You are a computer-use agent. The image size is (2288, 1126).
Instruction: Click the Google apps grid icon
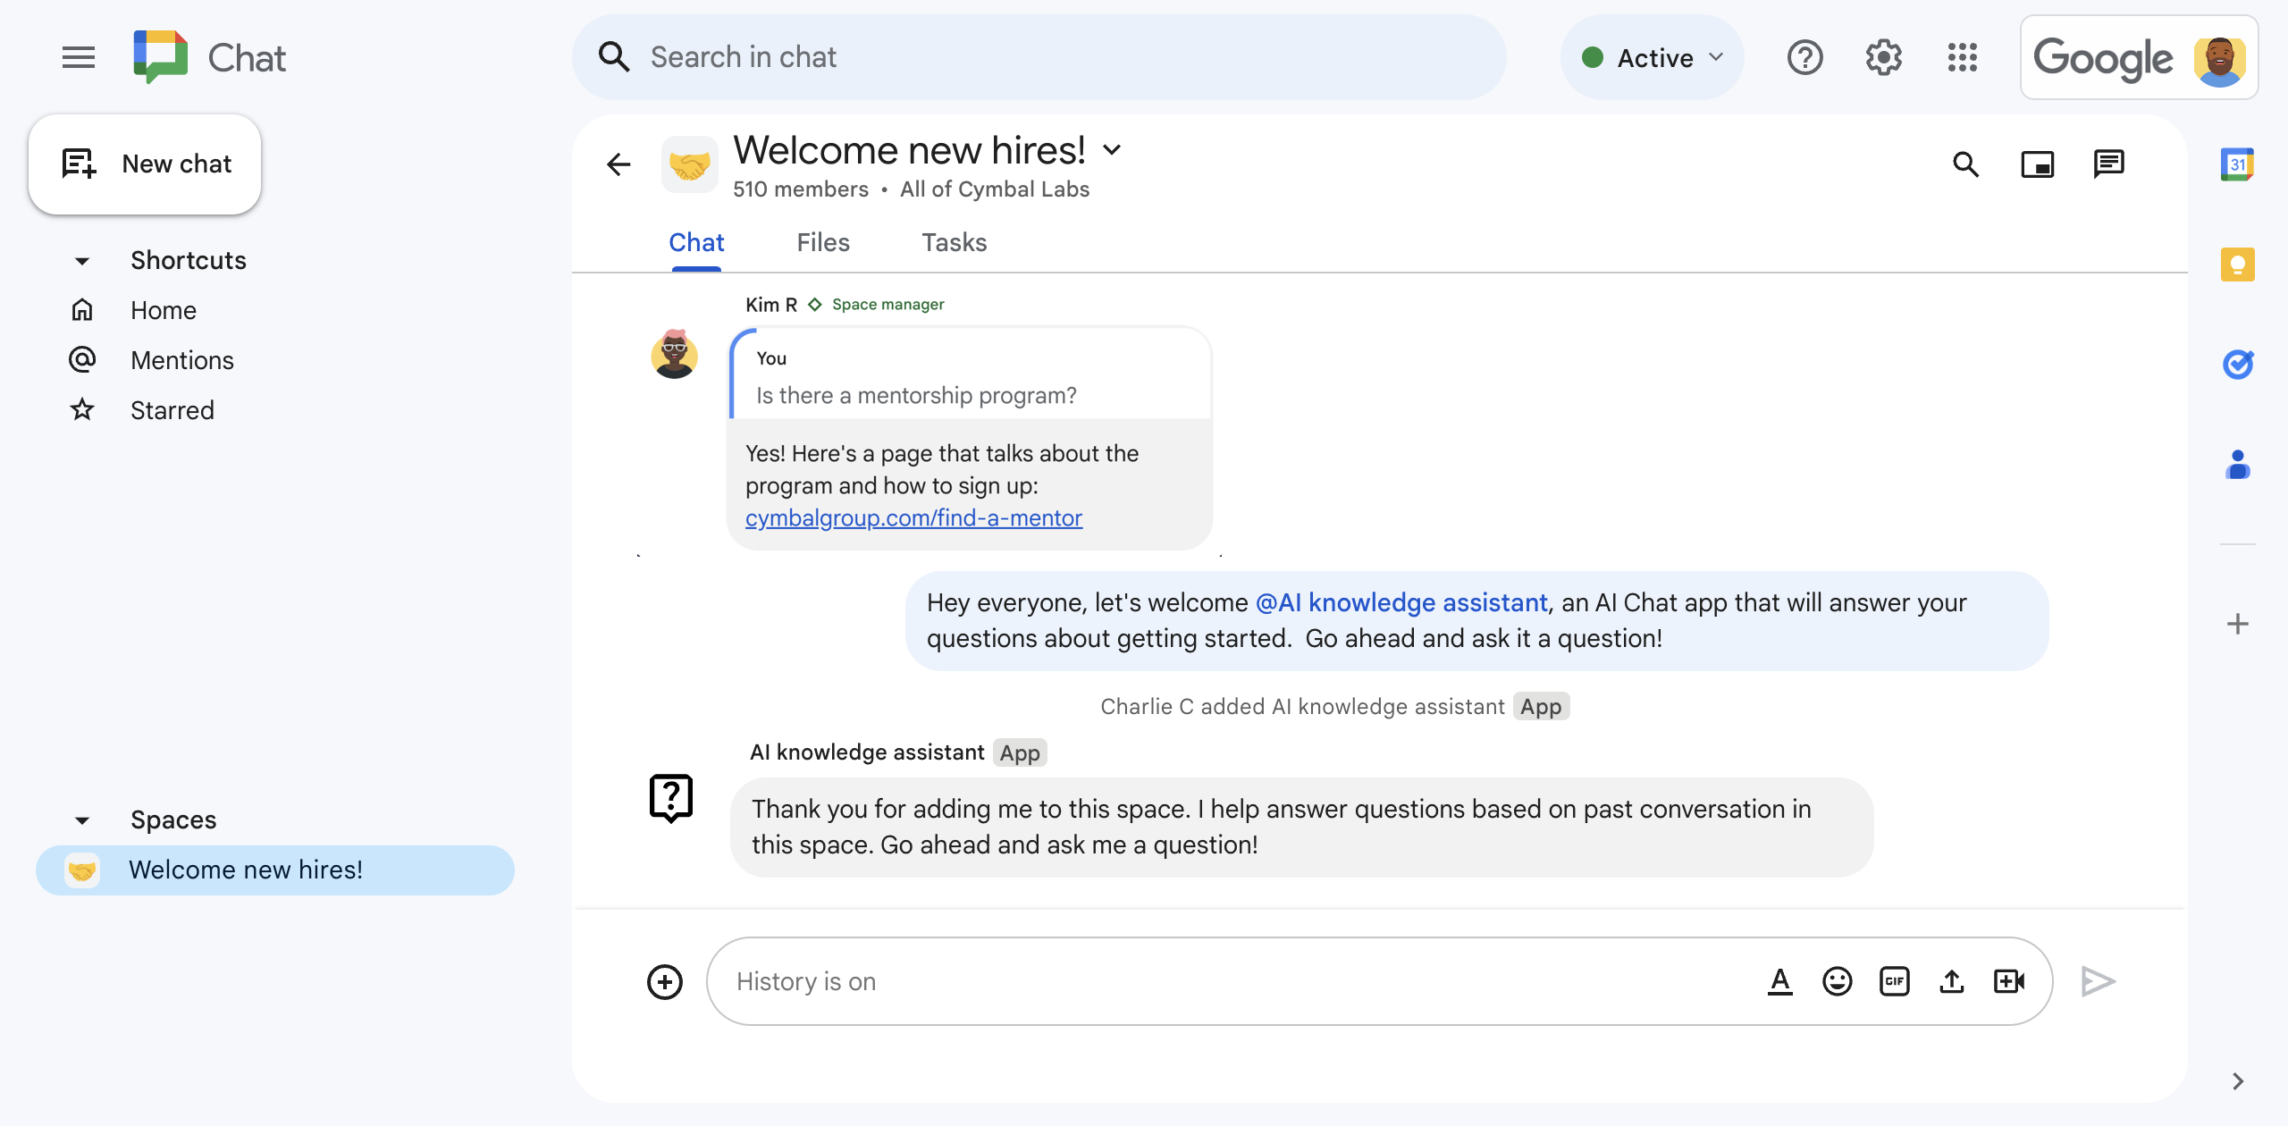1963,57
